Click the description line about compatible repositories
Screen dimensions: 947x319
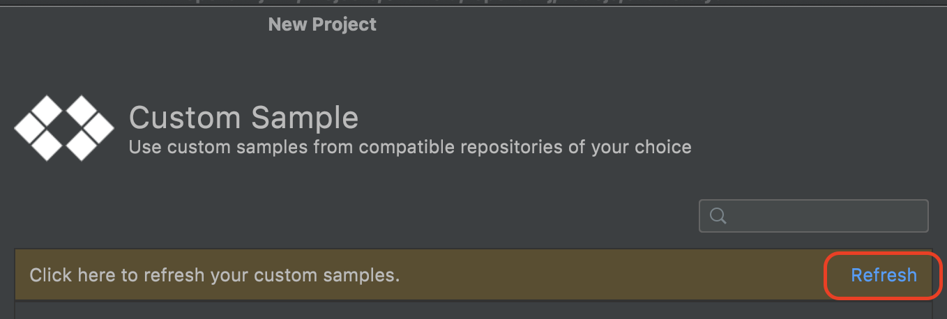coord(410,148)
